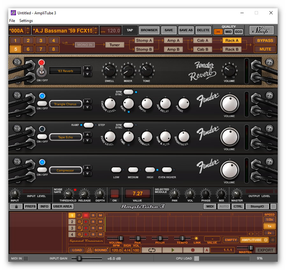Step Tape Echo model selector down
This screenshot has height=270, width=286.
[x=88, y=140]
